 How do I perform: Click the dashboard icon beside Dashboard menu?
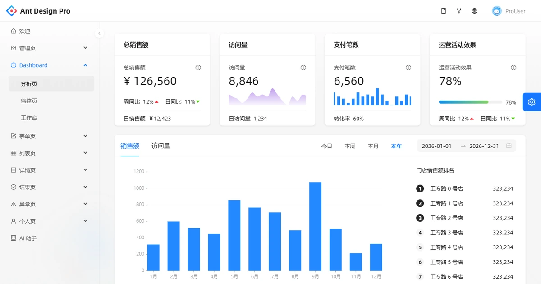coord(14,65)
